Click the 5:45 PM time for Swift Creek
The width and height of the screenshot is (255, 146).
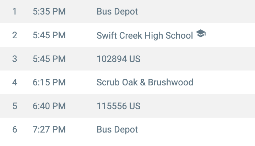pos(49,35)
